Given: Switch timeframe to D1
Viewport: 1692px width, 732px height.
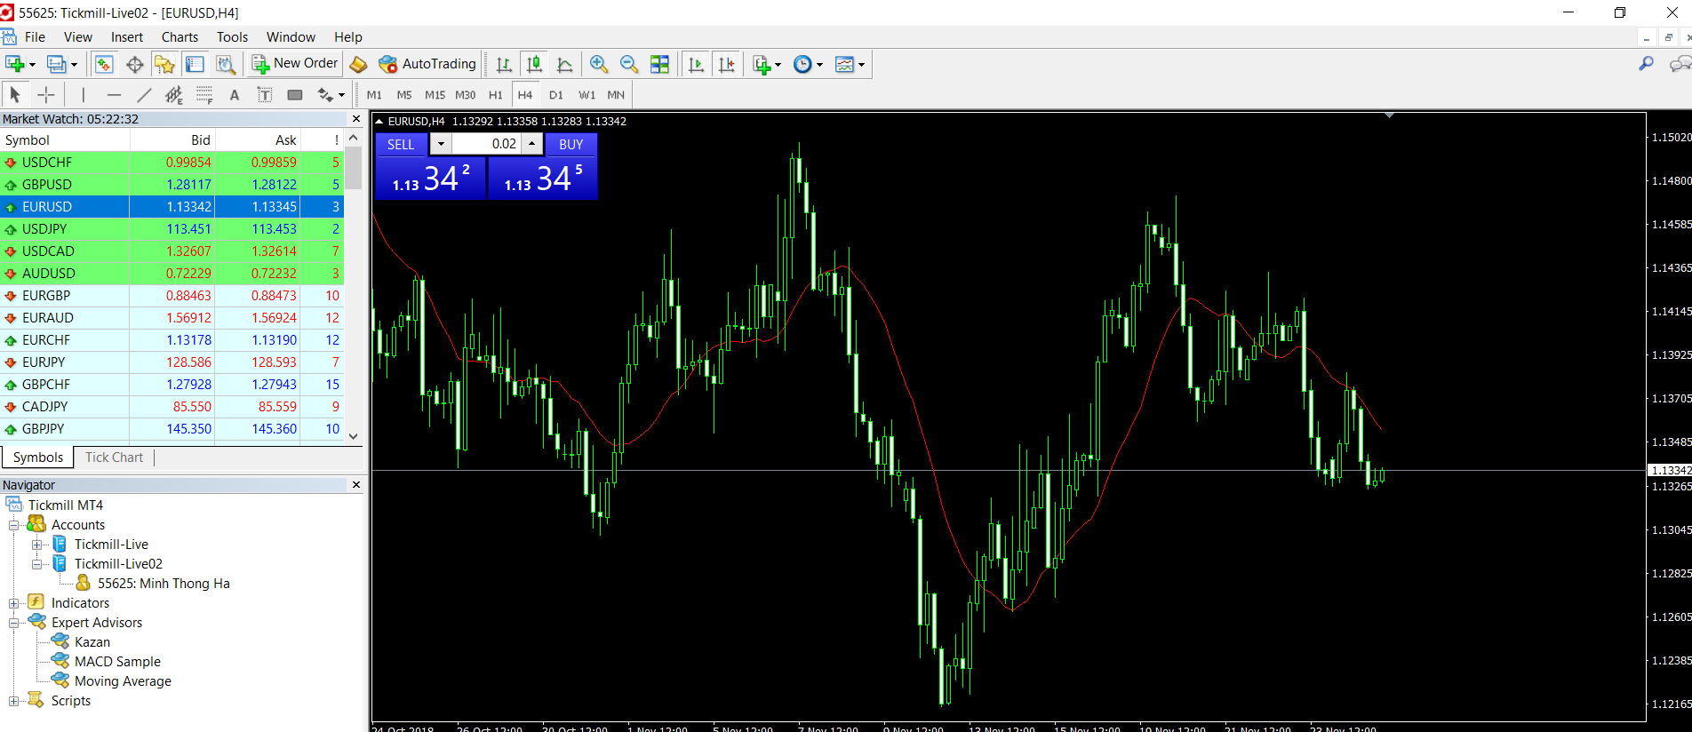Looking at the screenshot, I should 556,94.
